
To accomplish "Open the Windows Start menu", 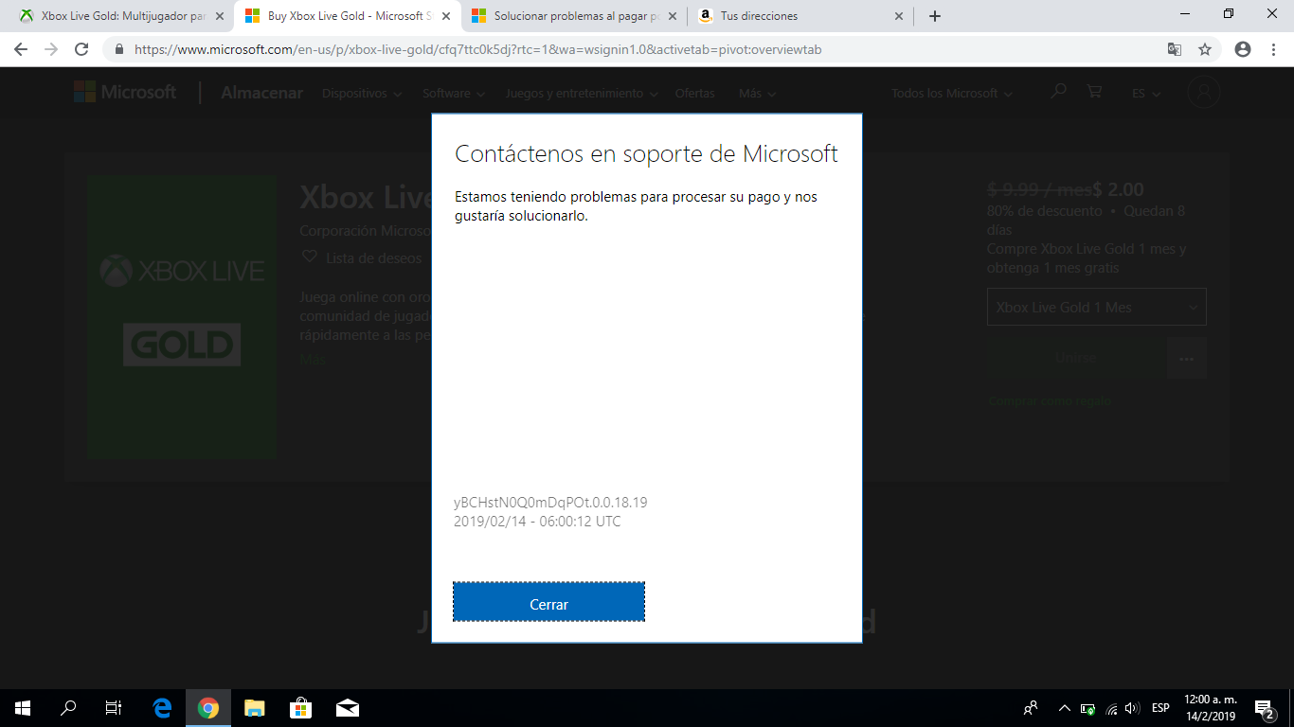I will 23,708.
